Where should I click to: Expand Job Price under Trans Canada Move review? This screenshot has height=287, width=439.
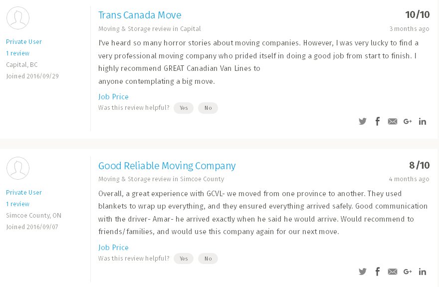tap(113, 97)
